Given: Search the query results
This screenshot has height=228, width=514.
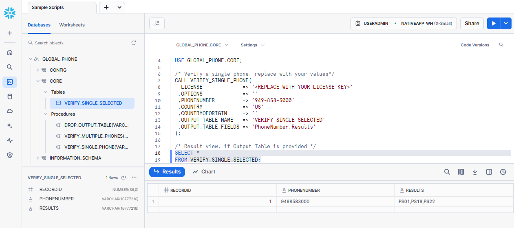Looking at the screenshot, I should (x=447, y=172).
